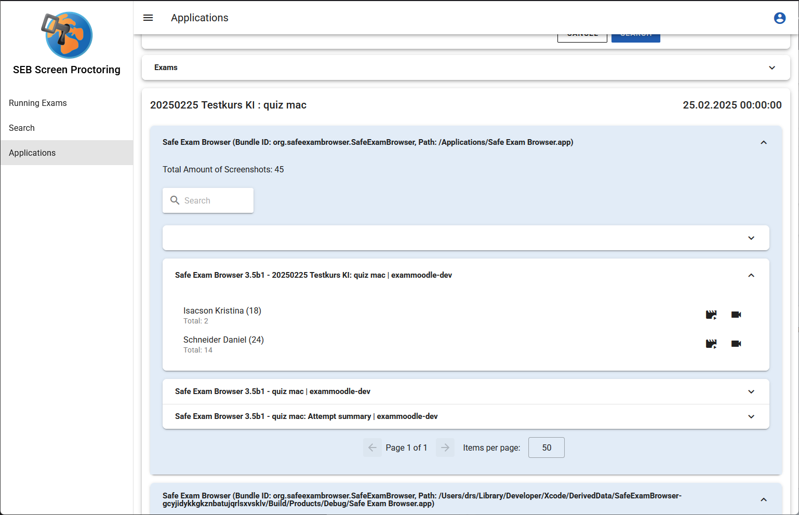Open Search in the sidebar
This screenshot has height=515, width=799.
click(x=66, y=128)
